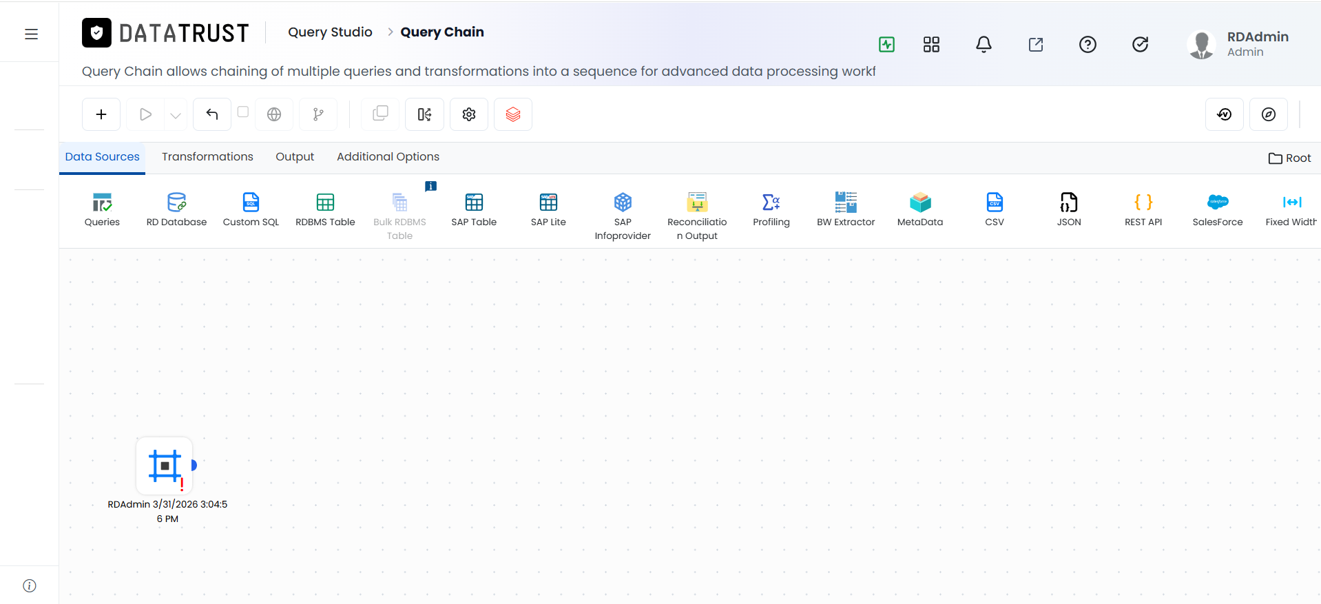Click the Root folder link

tap(1290, 158)
